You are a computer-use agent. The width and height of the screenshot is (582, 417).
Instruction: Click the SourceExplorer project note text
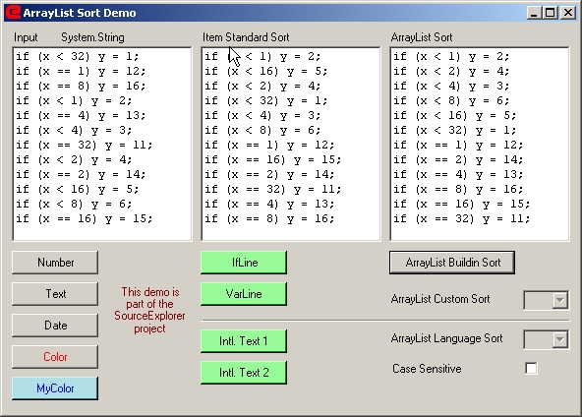coord(149,310)
